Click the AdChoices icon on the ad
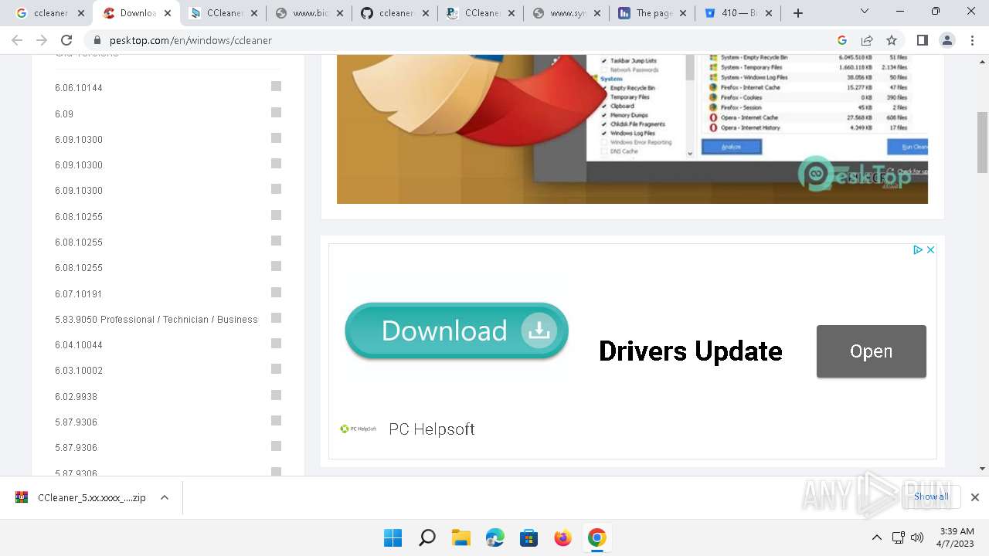Image resolution: width=989 pixels, height=556 pixels. coord(918,249)
